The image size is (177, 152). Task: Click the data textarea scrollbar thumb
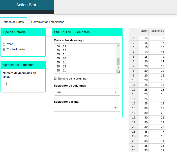tap(118, 61)
